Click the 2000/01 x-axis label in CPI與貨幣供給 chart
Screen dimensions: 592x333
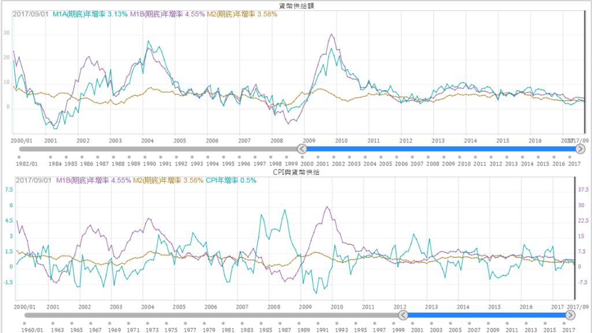(x=24, y=307)
